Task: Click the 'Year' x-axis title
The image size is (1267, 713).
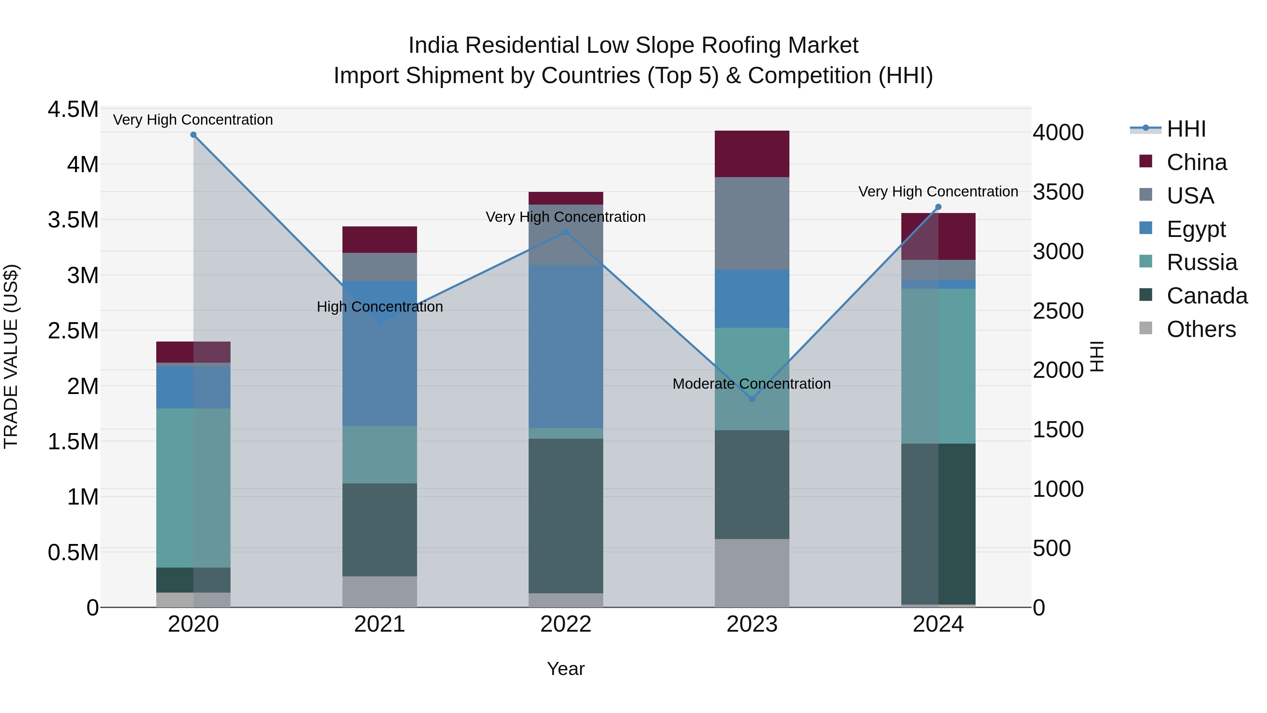Action: [566, 669]
